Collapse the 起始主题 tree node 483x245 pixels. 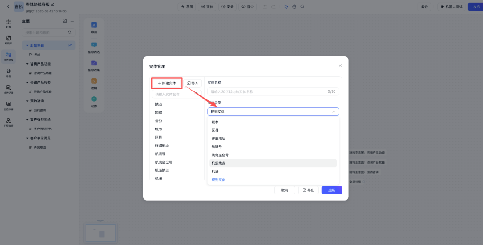(x=27, y=45)
